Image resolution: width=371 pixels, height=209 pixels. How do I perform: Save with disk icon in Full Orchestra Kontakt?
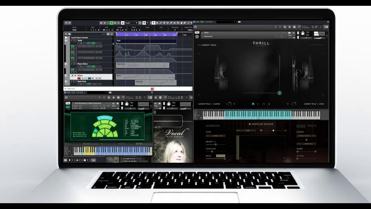[x=109, y=98]
